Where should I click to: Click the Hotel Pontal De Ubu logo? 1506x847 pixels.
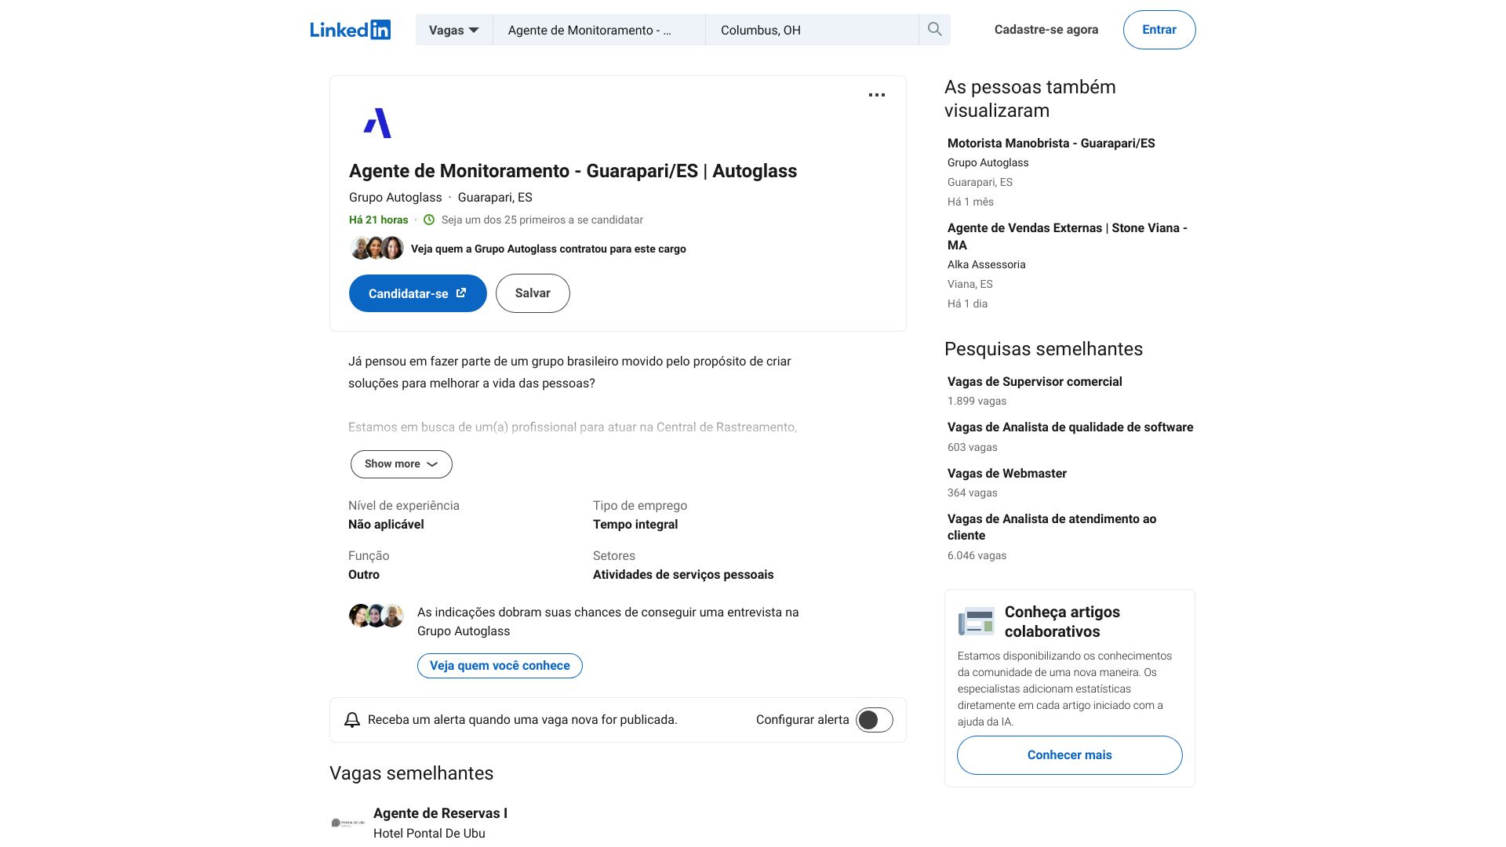pos(348,823)
